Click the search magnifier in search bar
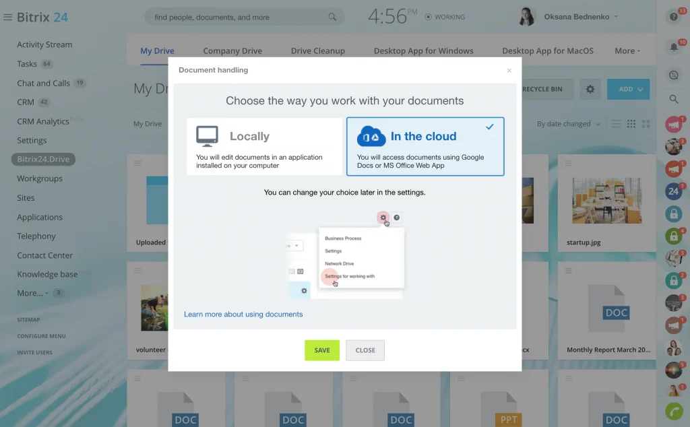The image size is (690, 427). pyautogui.click(x=332, y=17)
